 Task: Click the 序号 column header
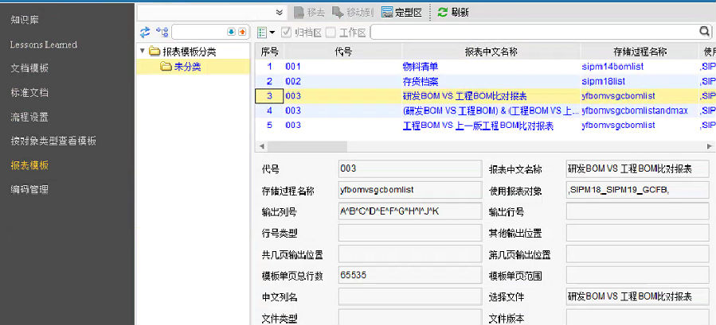269,52
